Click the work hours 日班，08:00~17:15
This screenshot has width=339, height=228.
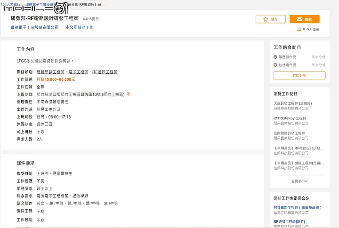(x=54, y=117)
